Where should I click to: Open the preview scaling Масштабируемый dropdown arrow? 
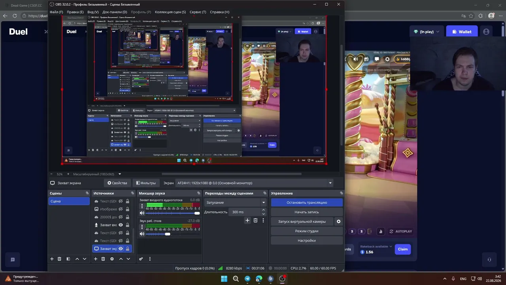pyautogui.click(x=119, y=174)
